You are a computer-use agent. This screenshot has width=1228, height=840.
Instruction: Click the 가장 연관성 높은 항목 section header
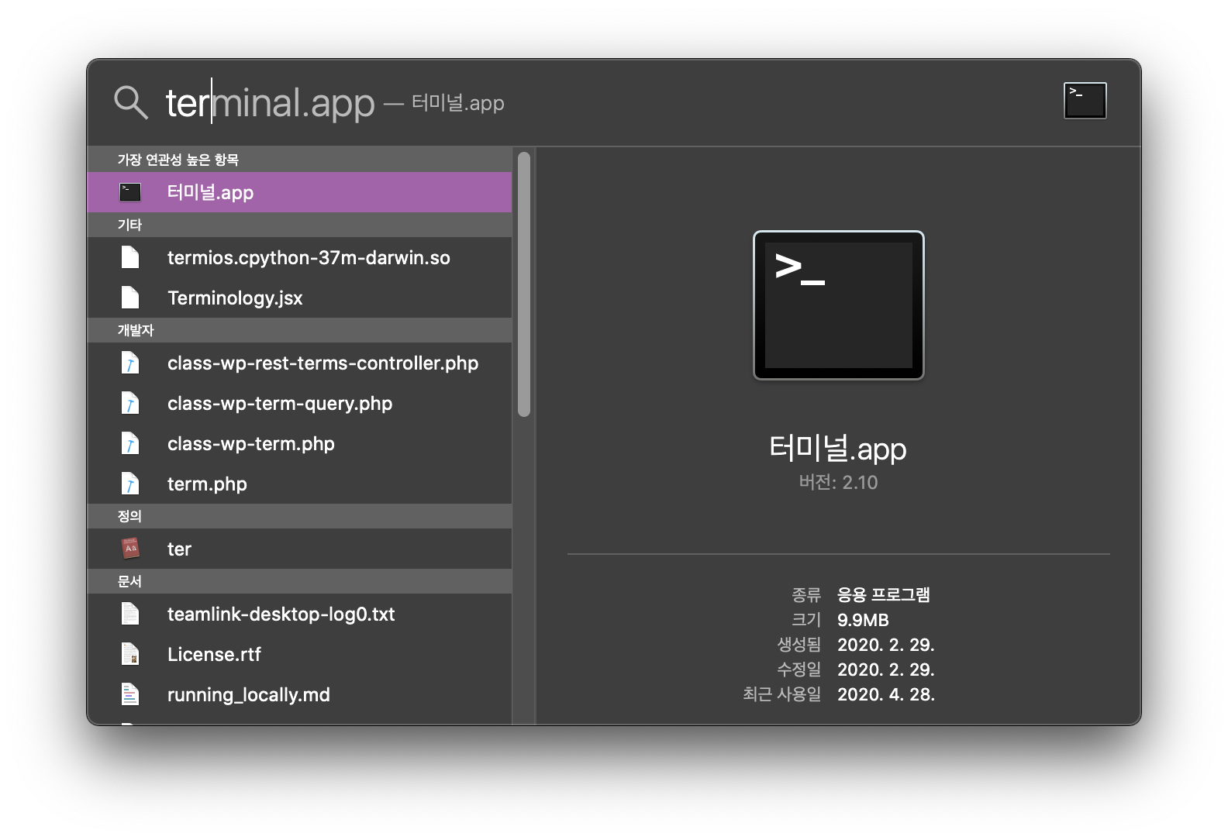[x=299, y=160]
